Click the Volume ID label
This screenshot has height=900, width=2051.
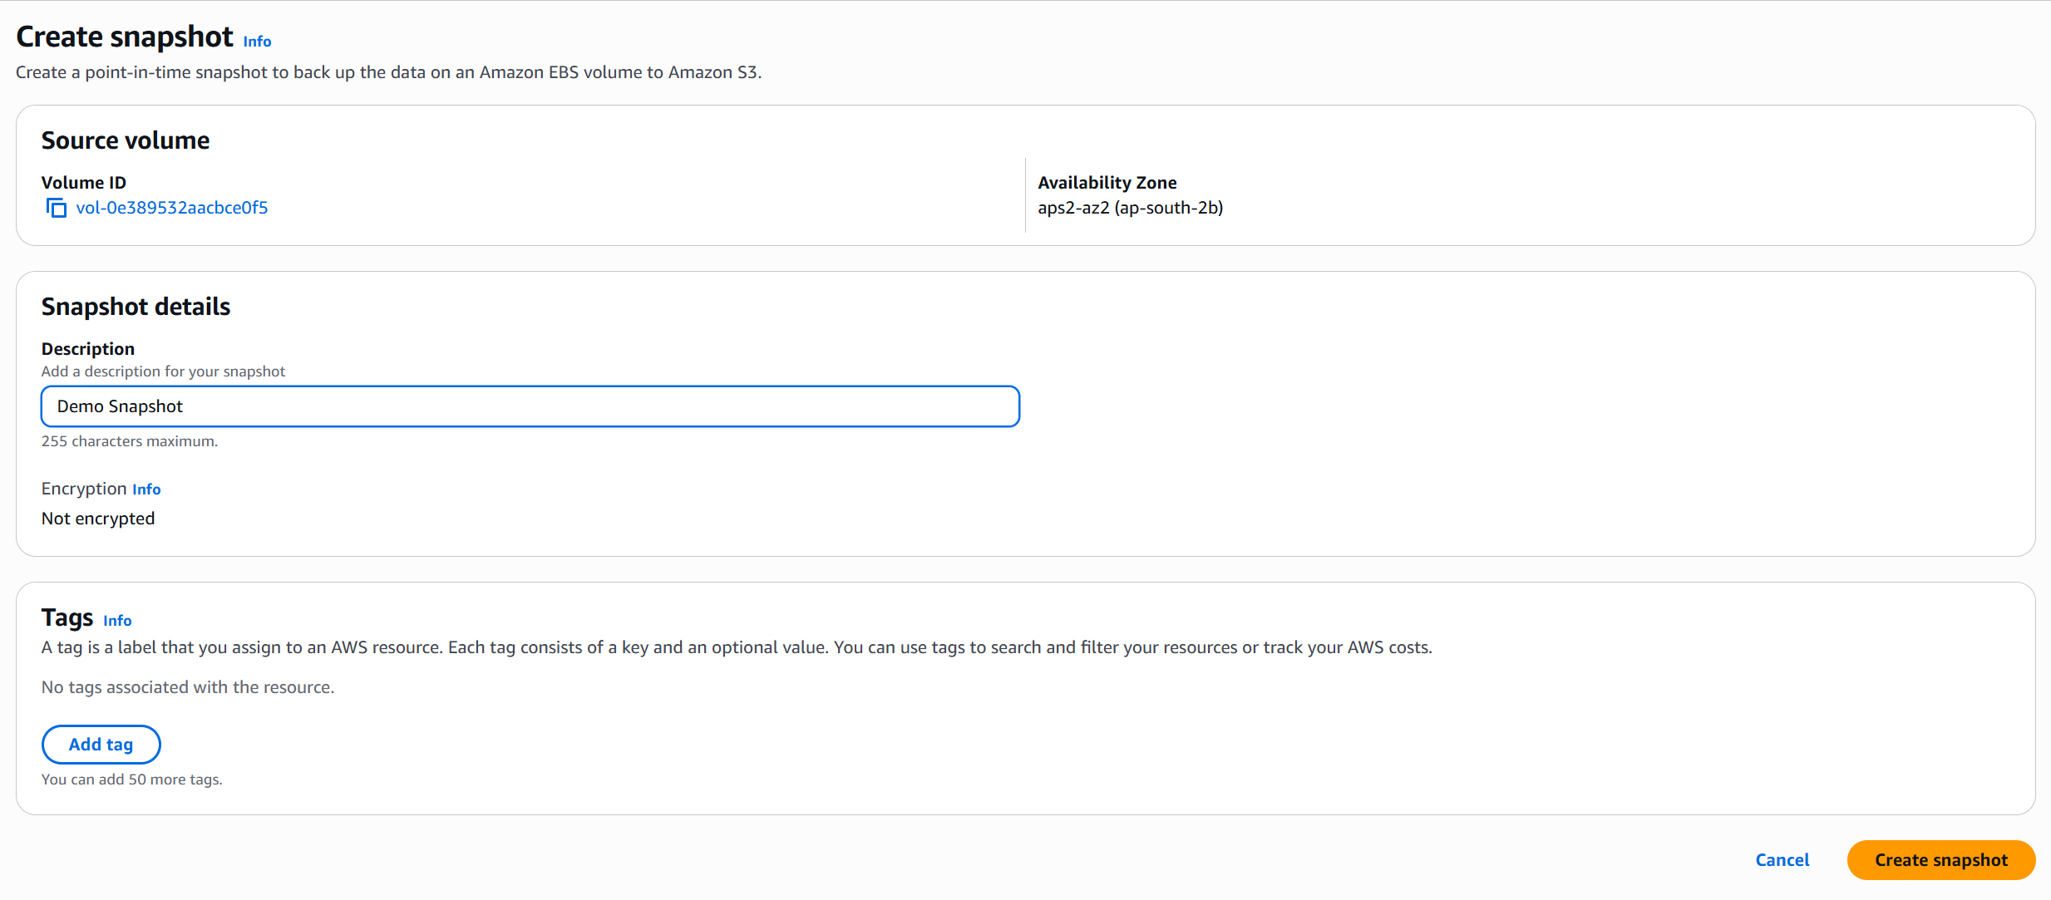[84, 183]
